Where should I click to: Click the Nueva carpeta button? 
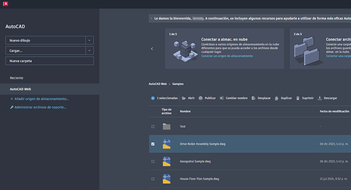pos(50,61)
